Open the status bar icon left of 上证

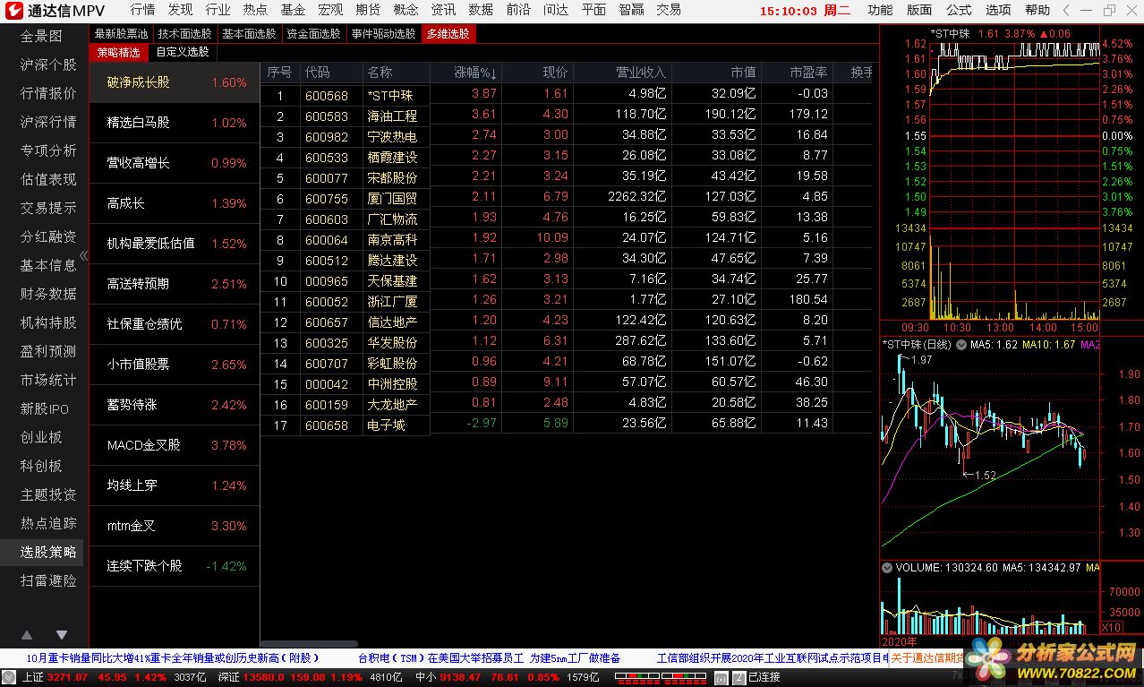coord(9,677)
